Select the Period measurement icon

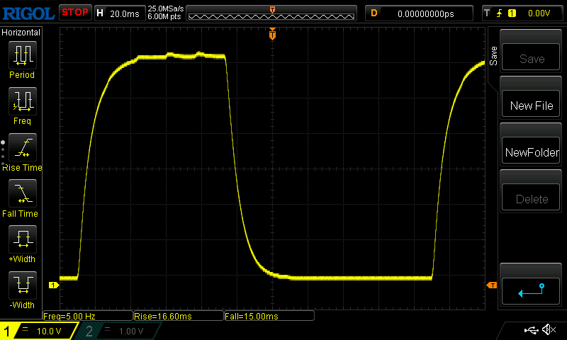click(x=22, y=55)
